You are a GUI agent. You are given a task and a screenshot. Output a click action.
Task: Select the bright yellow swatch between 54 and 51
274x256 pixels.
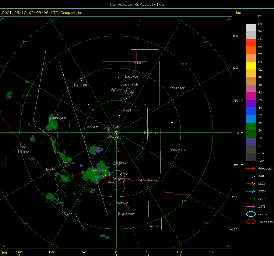click(x=251, y=66)
